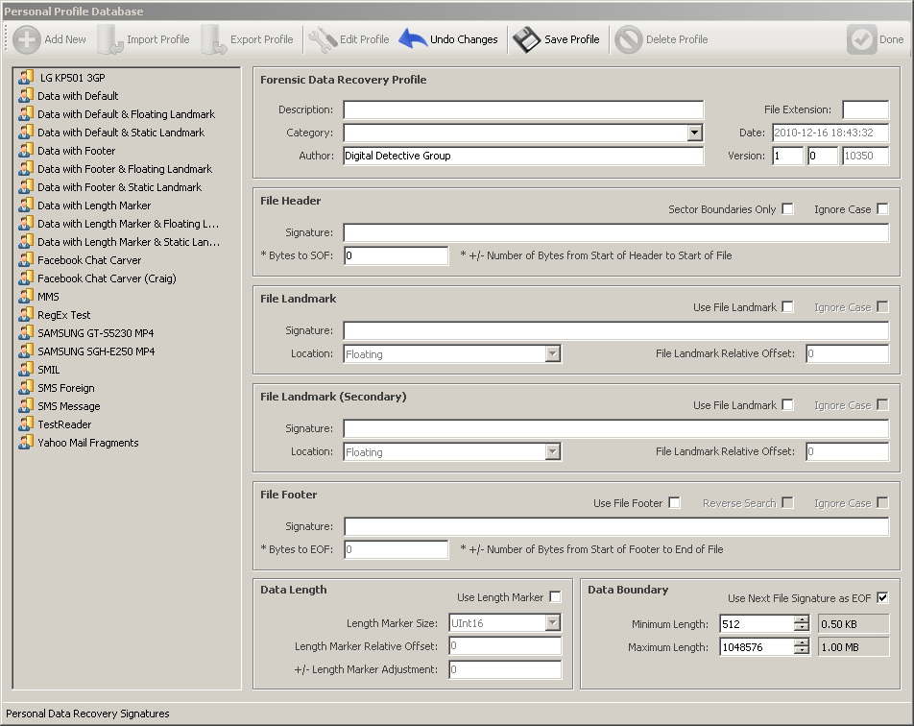
Task: Enable Use Length Marker checkbox
Action: click(x=556, y=597)
